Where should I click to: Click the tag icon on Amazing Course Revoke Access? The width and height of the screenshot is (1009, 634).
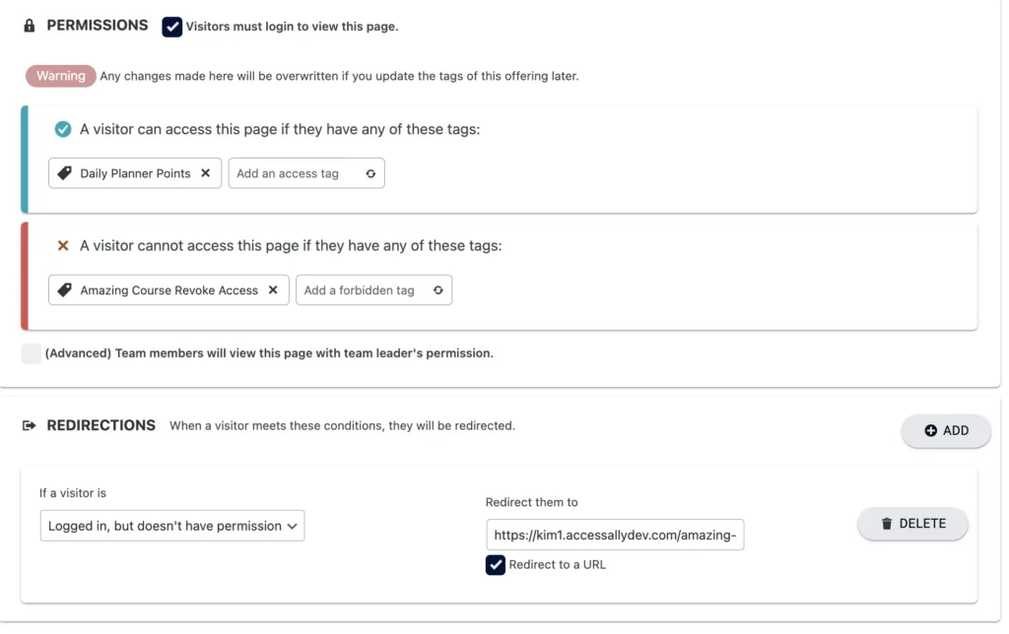[66, 290]
